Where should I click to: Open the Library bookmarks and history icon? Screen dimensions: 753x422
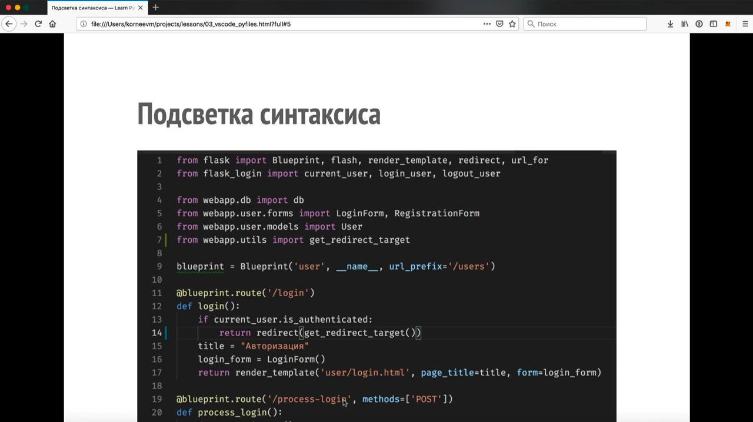pyautogui.click(x=685, y=24)
